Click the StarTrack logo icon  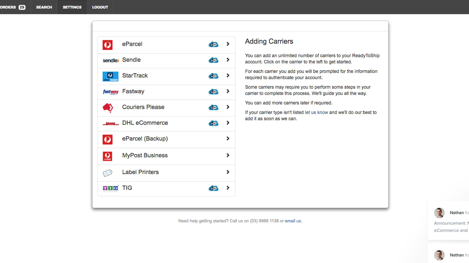point(111,76)
